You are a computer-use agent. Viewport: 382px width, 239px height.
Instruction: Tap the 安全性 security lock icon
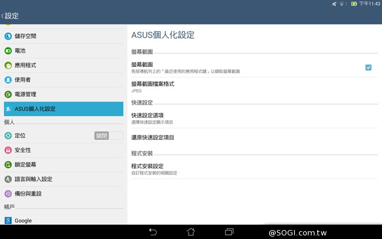tap(8, 150)
